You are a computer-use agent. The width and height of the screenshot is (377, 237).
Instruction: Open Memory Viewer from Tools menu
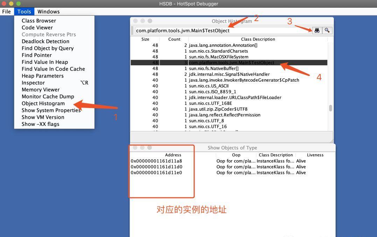click(54, 90)
